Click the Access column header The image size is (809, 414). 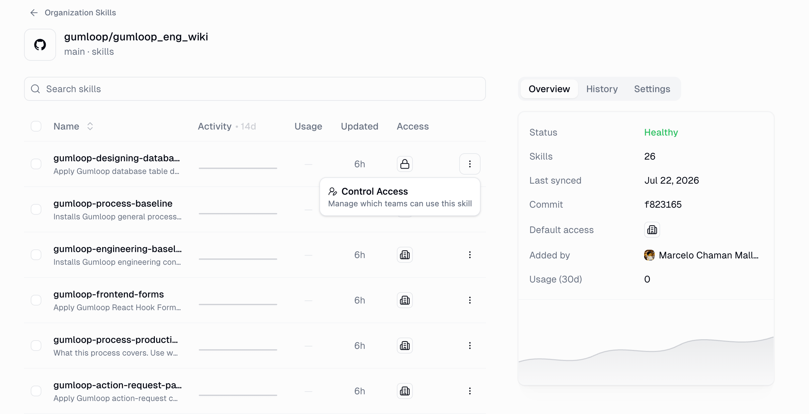tap(413, 126)
